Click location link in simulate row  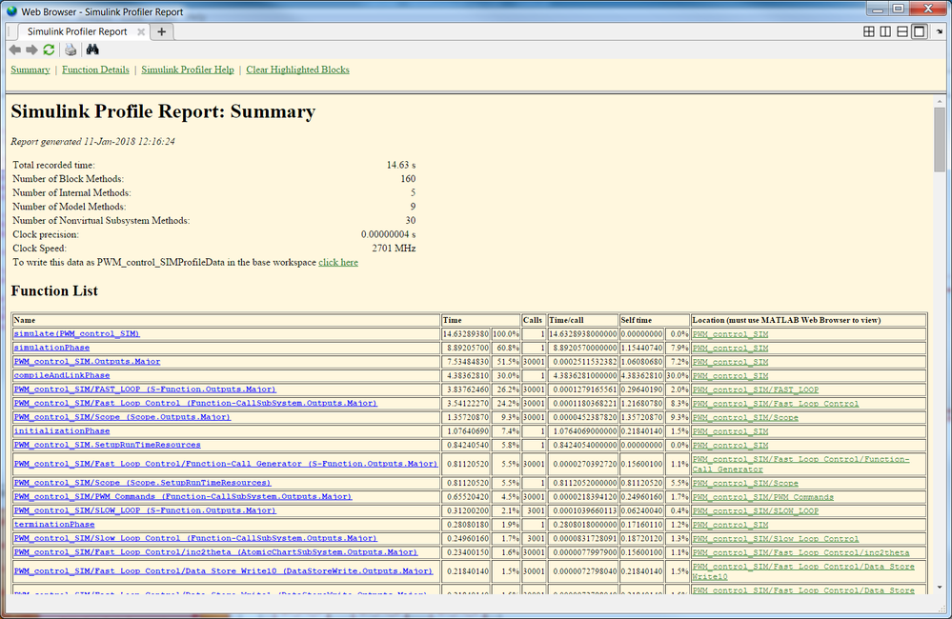[730, 334]
